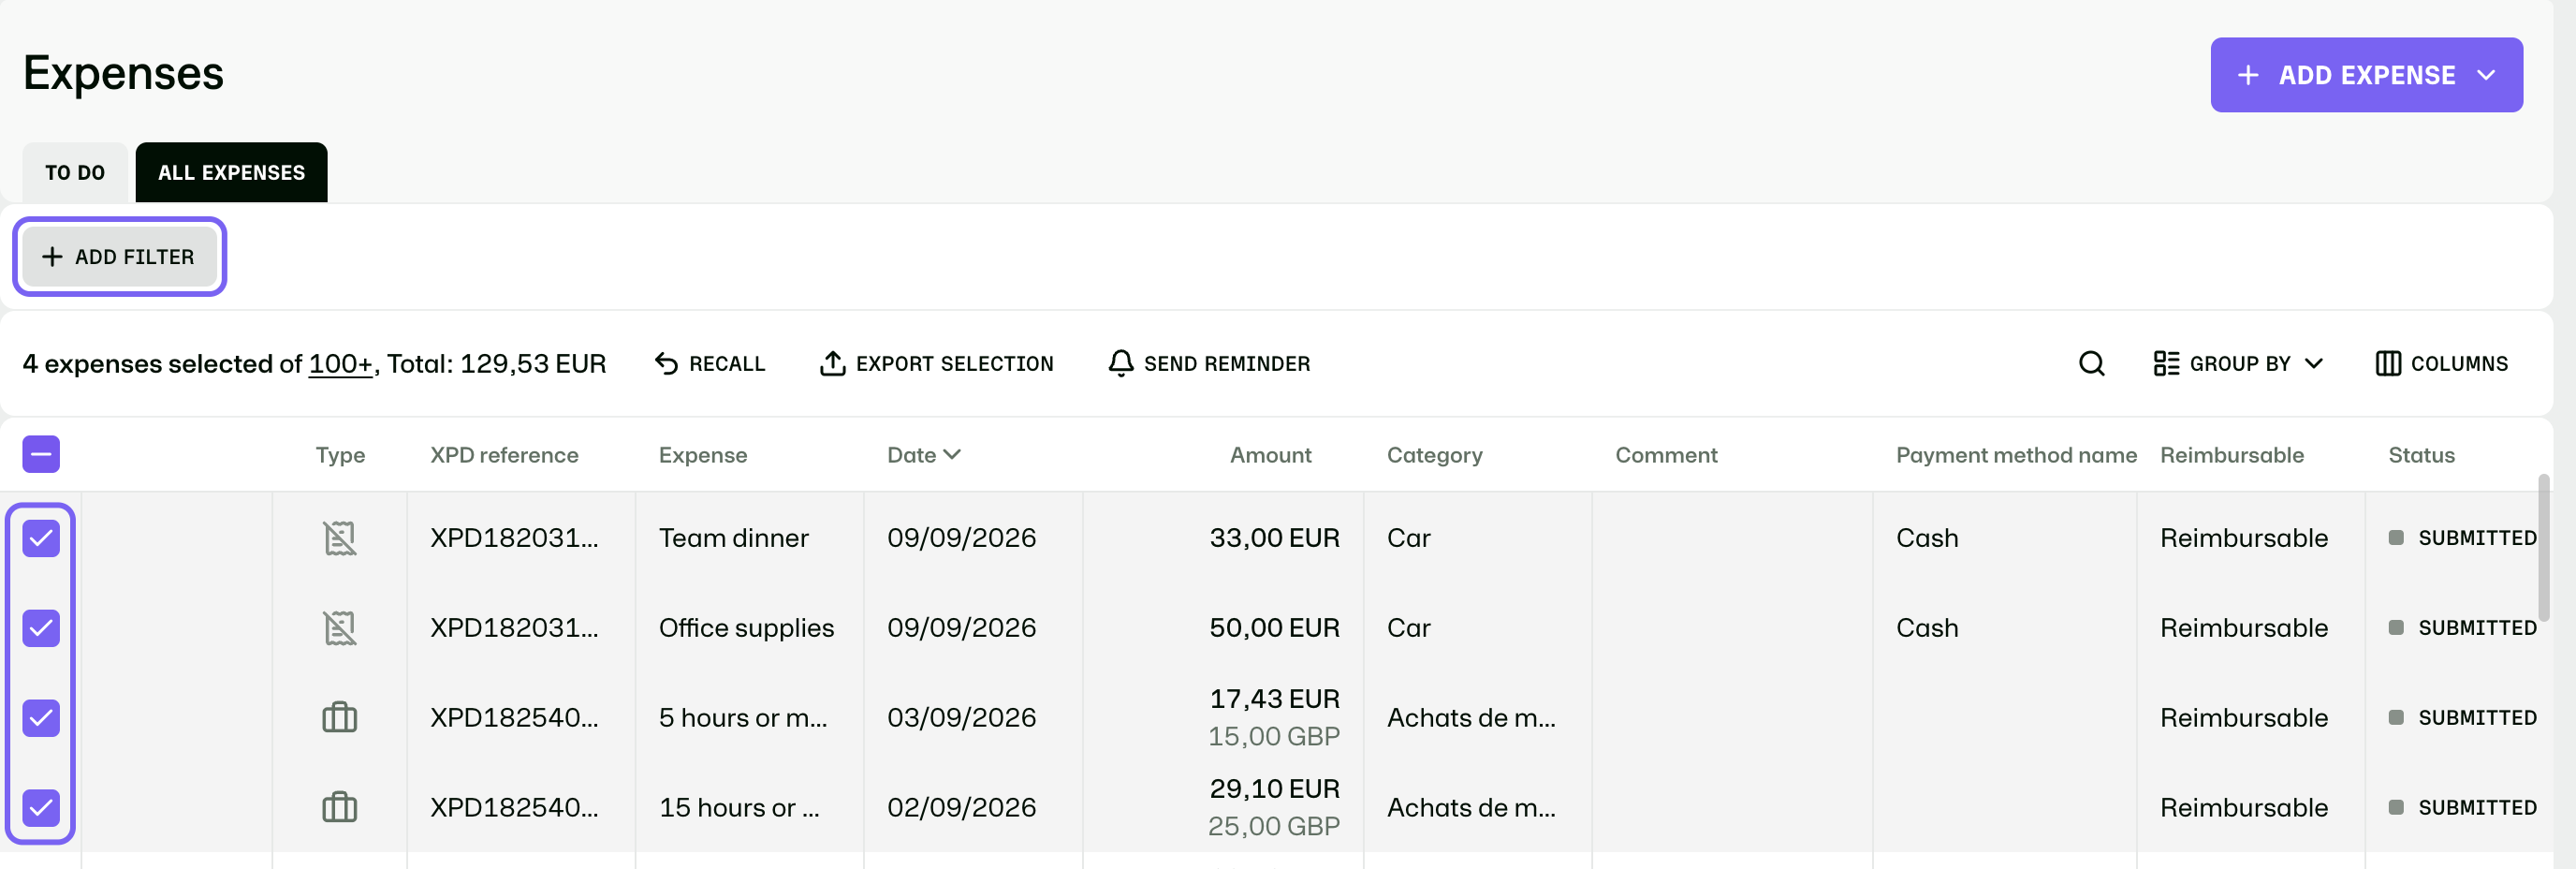The image size is (2576, 869).
Task: Click the Cash payment method for Office supplies
Action: tap(1927, 628)
